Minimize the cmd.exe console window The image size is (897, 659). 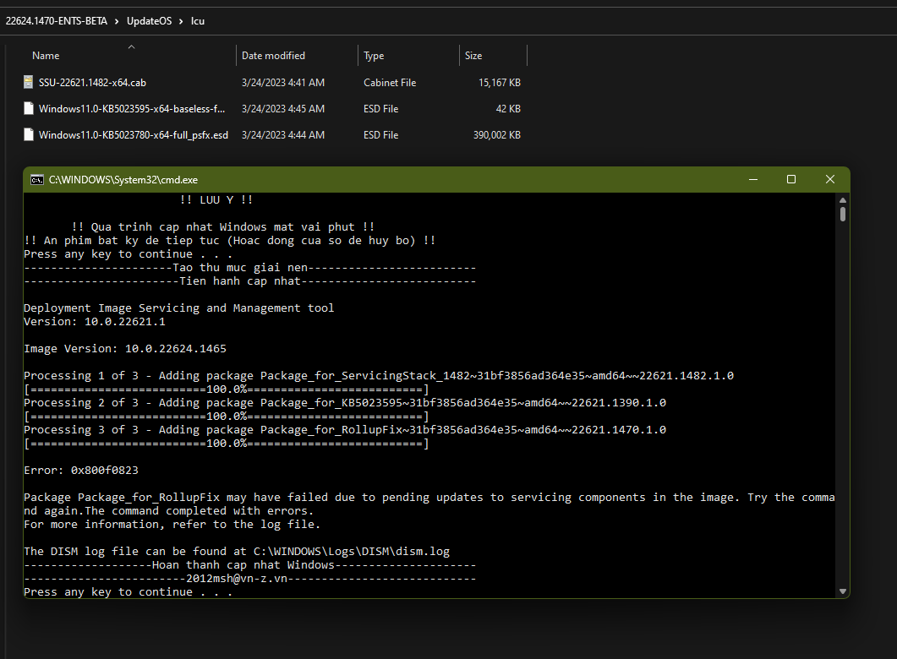(x=752, y=179)
